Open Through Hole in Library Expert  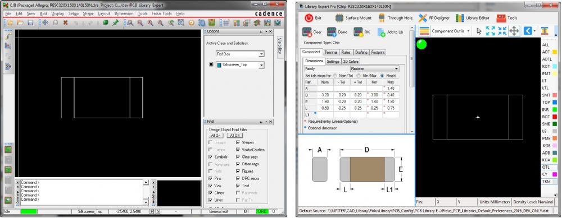click(395, 17)
